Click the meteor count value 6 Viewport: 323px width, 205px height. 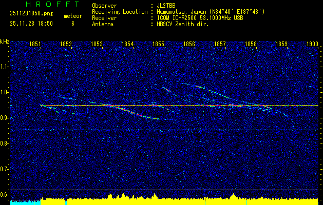(72, 24)
